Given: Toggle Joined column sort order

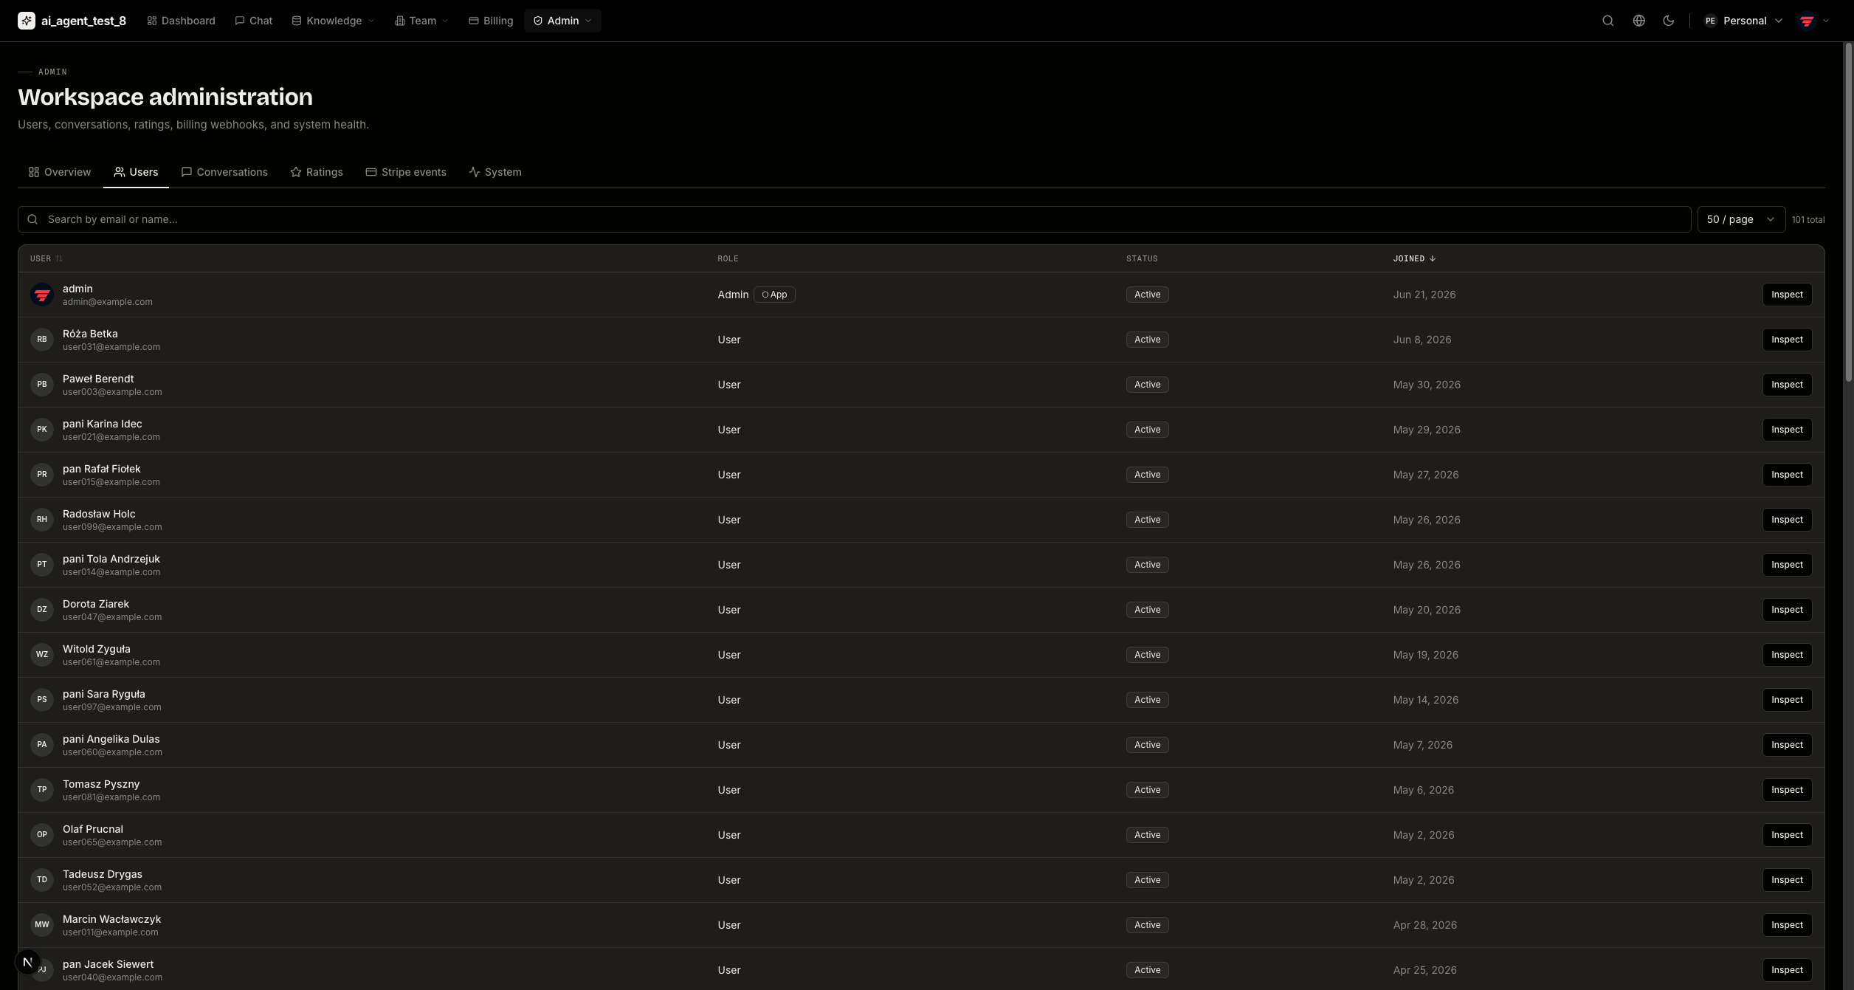Looking at the screenshot, I should click(x=1414, y=258).
